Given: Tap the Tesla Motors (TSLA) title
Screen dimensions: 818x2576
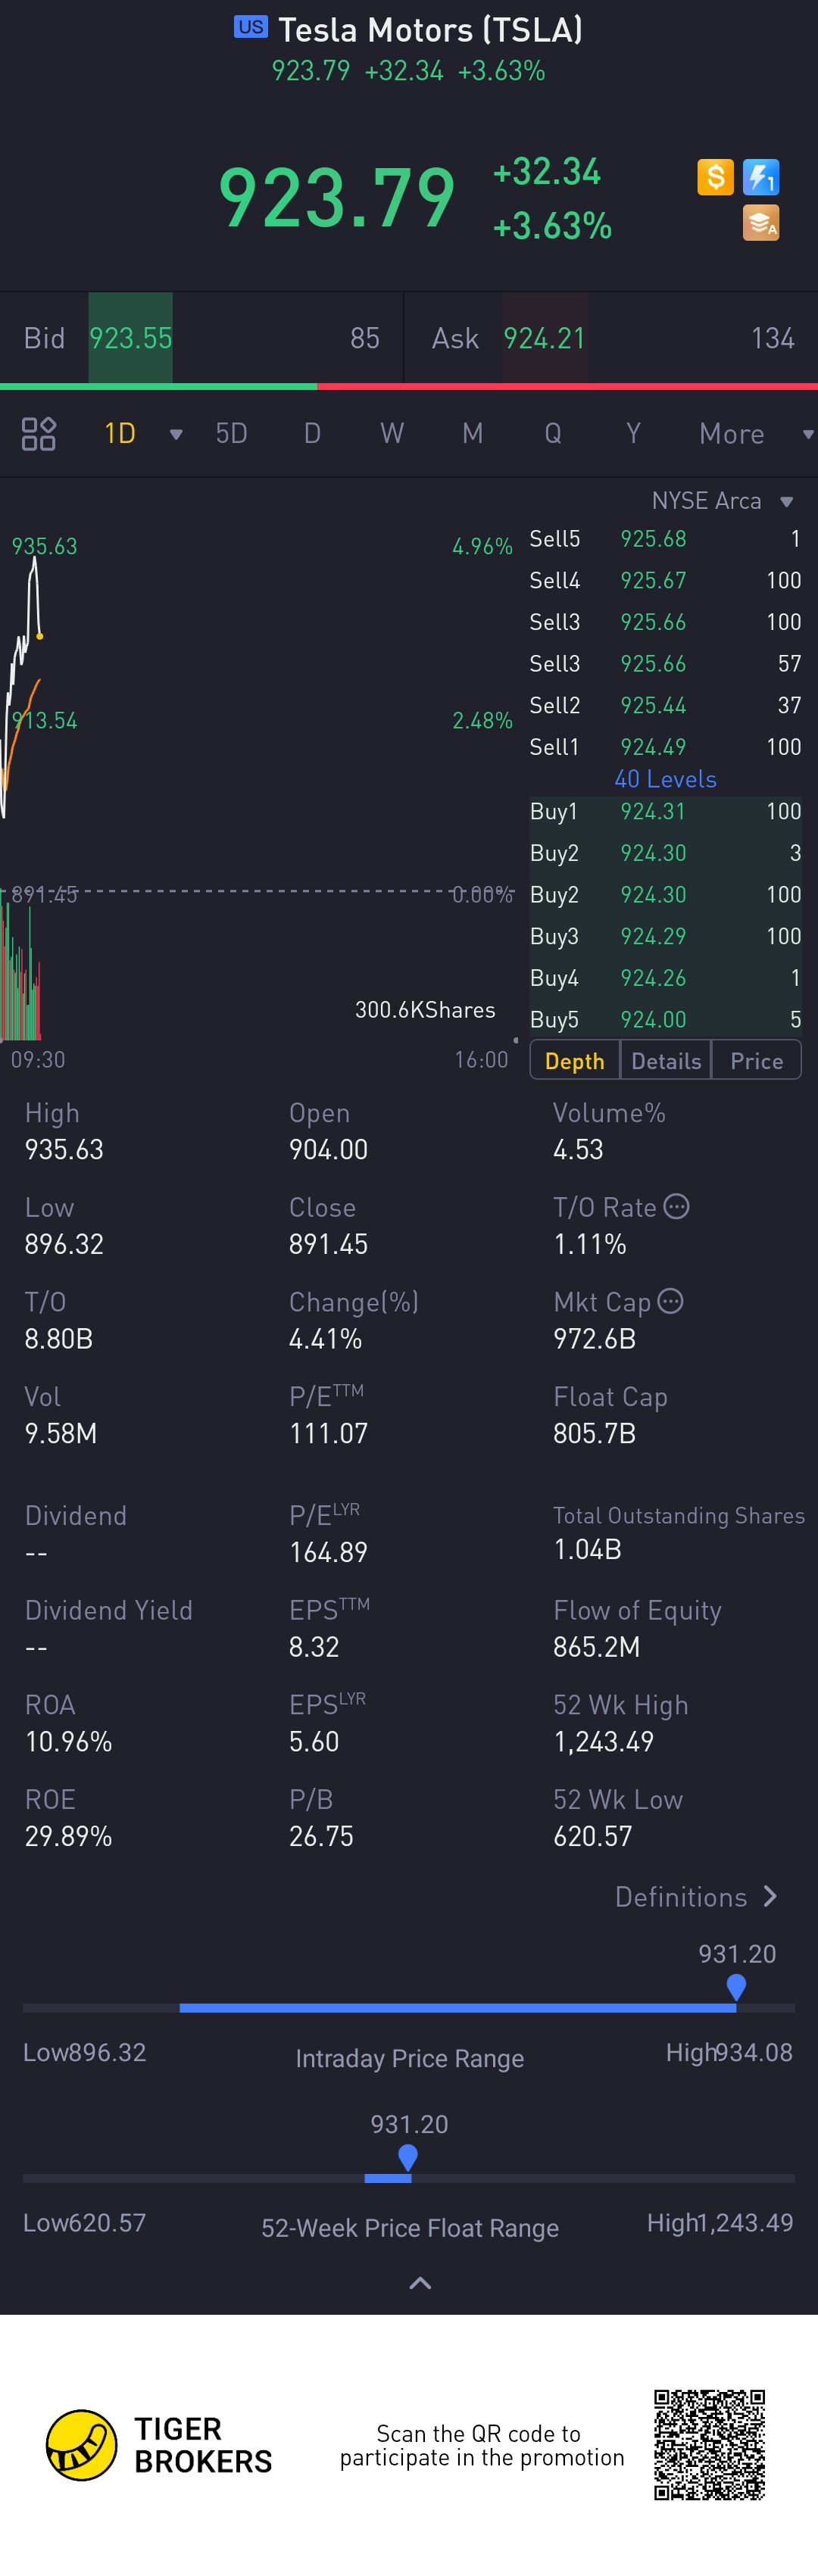Looking at the screenshot, I should click(x=430, y=30).
